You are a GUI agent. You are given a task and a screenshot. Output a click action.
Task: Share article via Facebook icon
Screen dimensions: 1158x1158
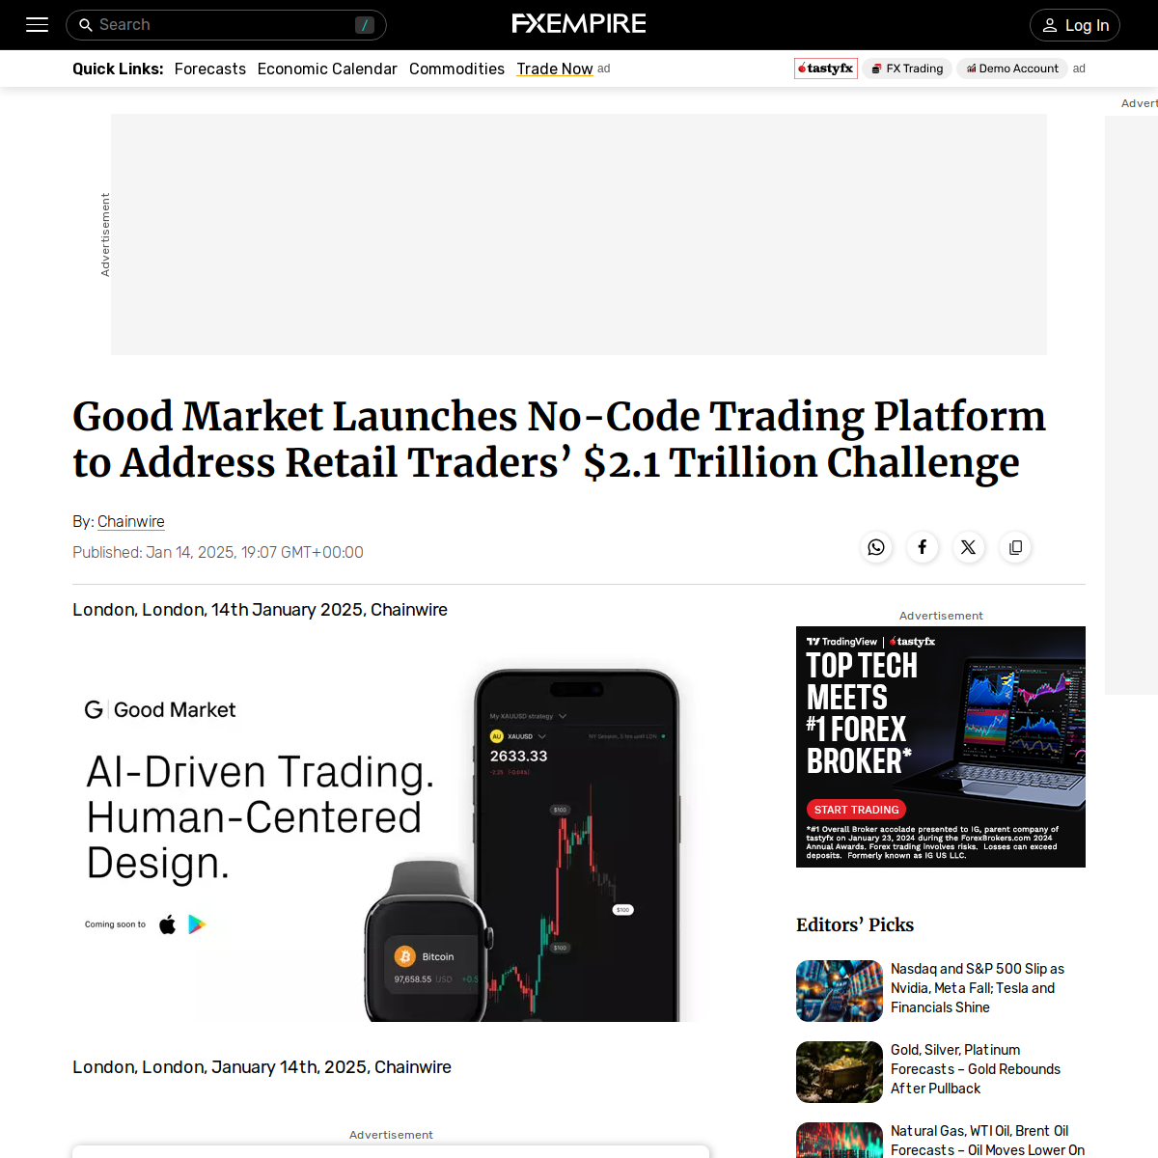pyautogui.click(x=923, y=547)
